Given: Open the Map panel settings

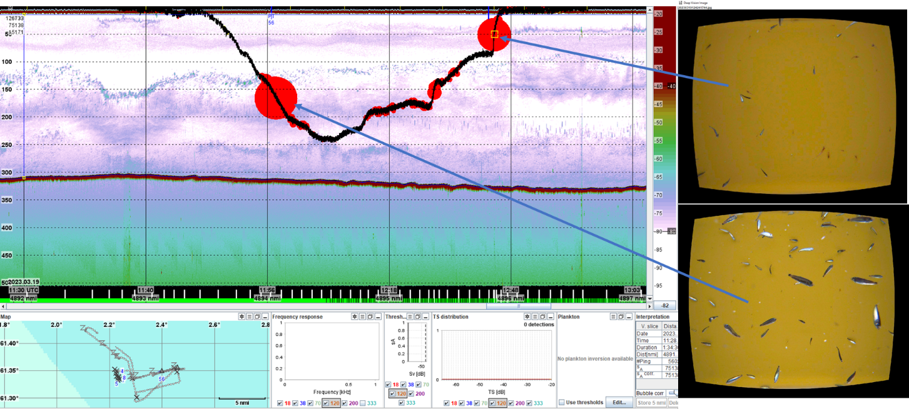Looking at the screenshot, I should pyautogui.click(x=241, y=316).
